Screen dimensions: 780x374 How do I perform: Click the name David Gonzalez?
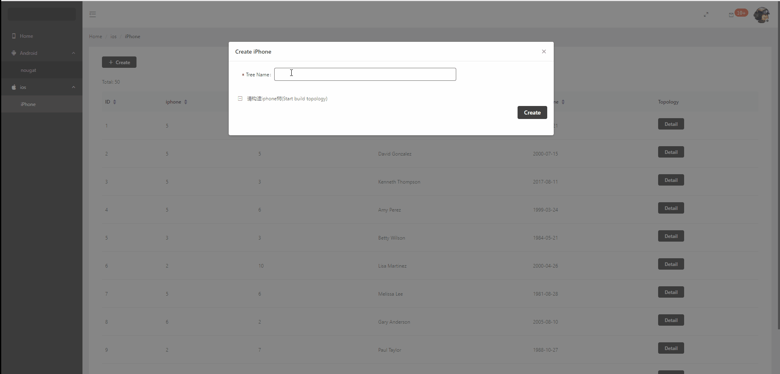point(395,154)
